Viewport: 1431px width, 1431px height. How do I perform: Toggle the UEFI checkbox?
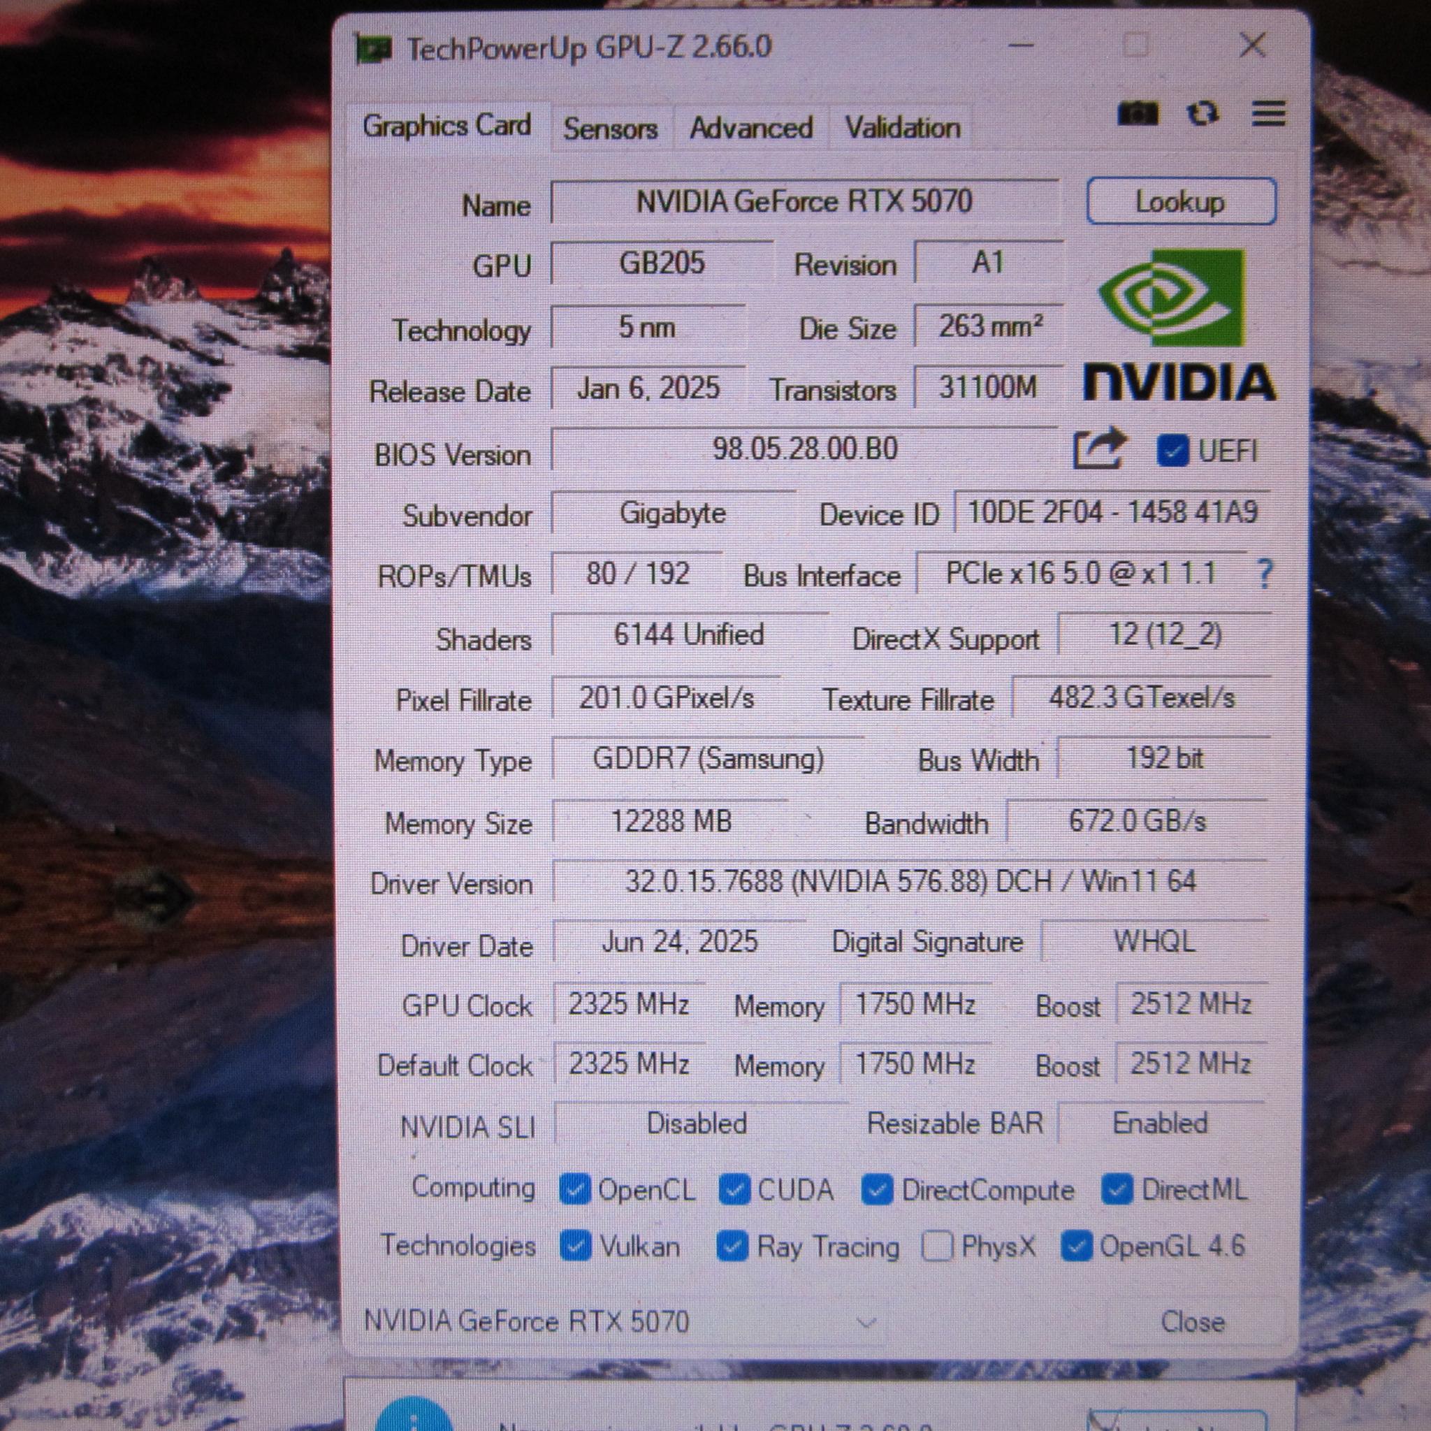pos(1172,451)
